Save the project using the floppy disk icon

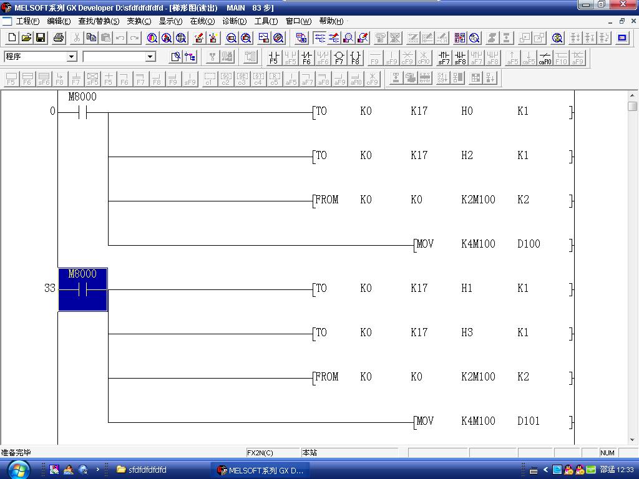point(41,38)
